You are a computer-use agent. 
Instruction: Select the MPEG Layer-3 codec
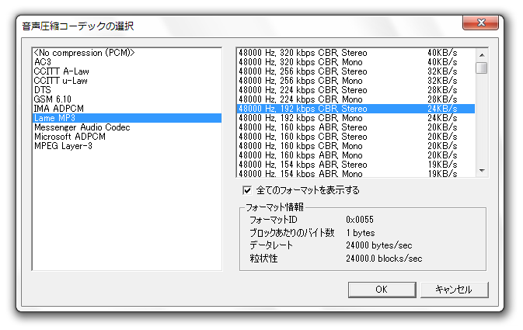(127, 146)
